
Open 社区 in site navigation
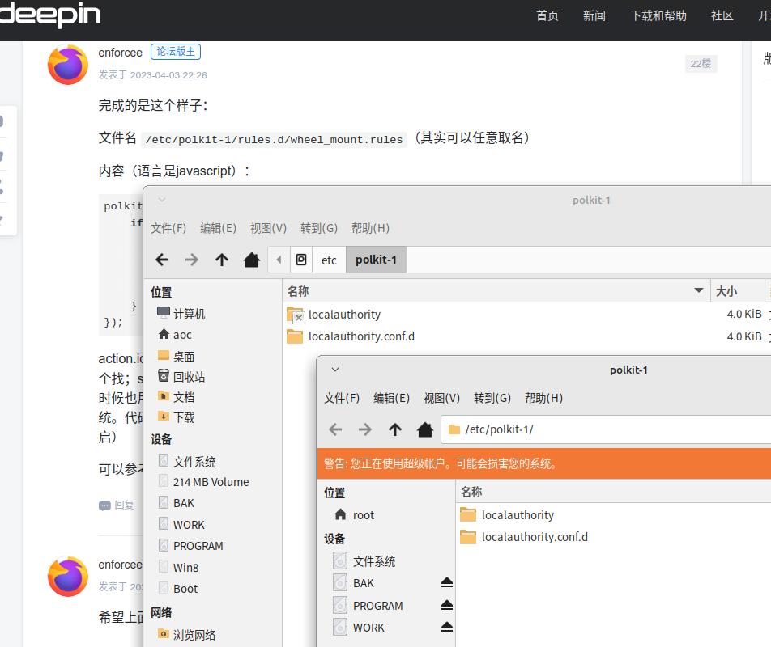click(x=722, y=15)
